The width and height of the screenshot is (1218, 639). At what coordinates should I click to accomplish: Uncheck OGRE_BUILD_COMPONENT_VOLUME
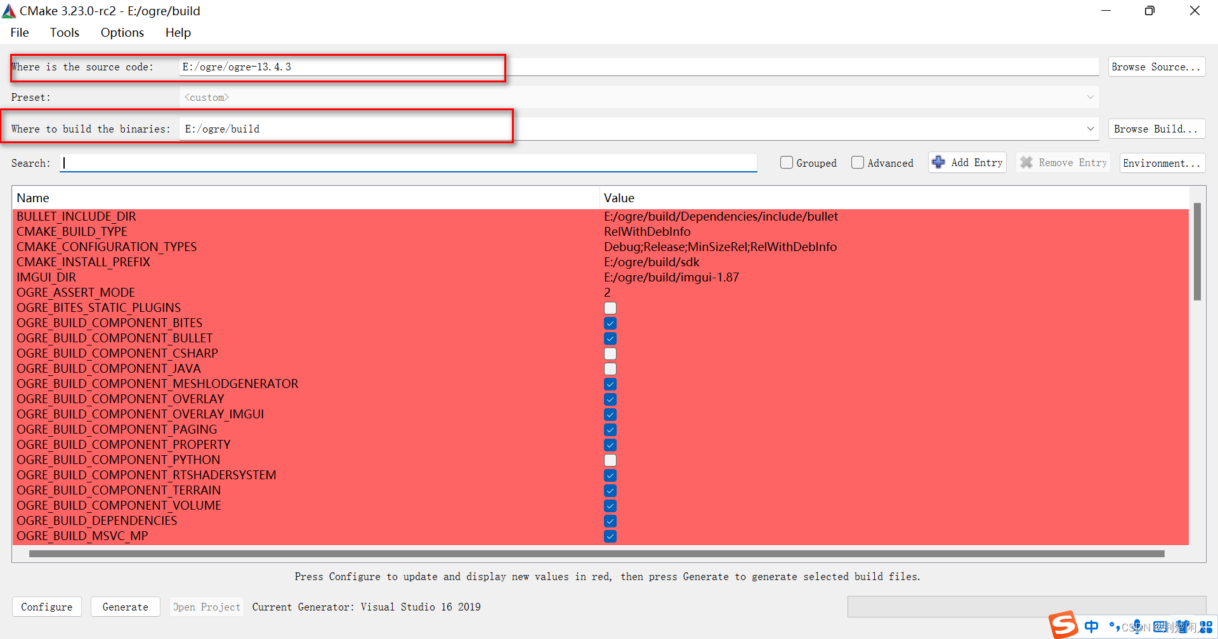pos(610,506)
